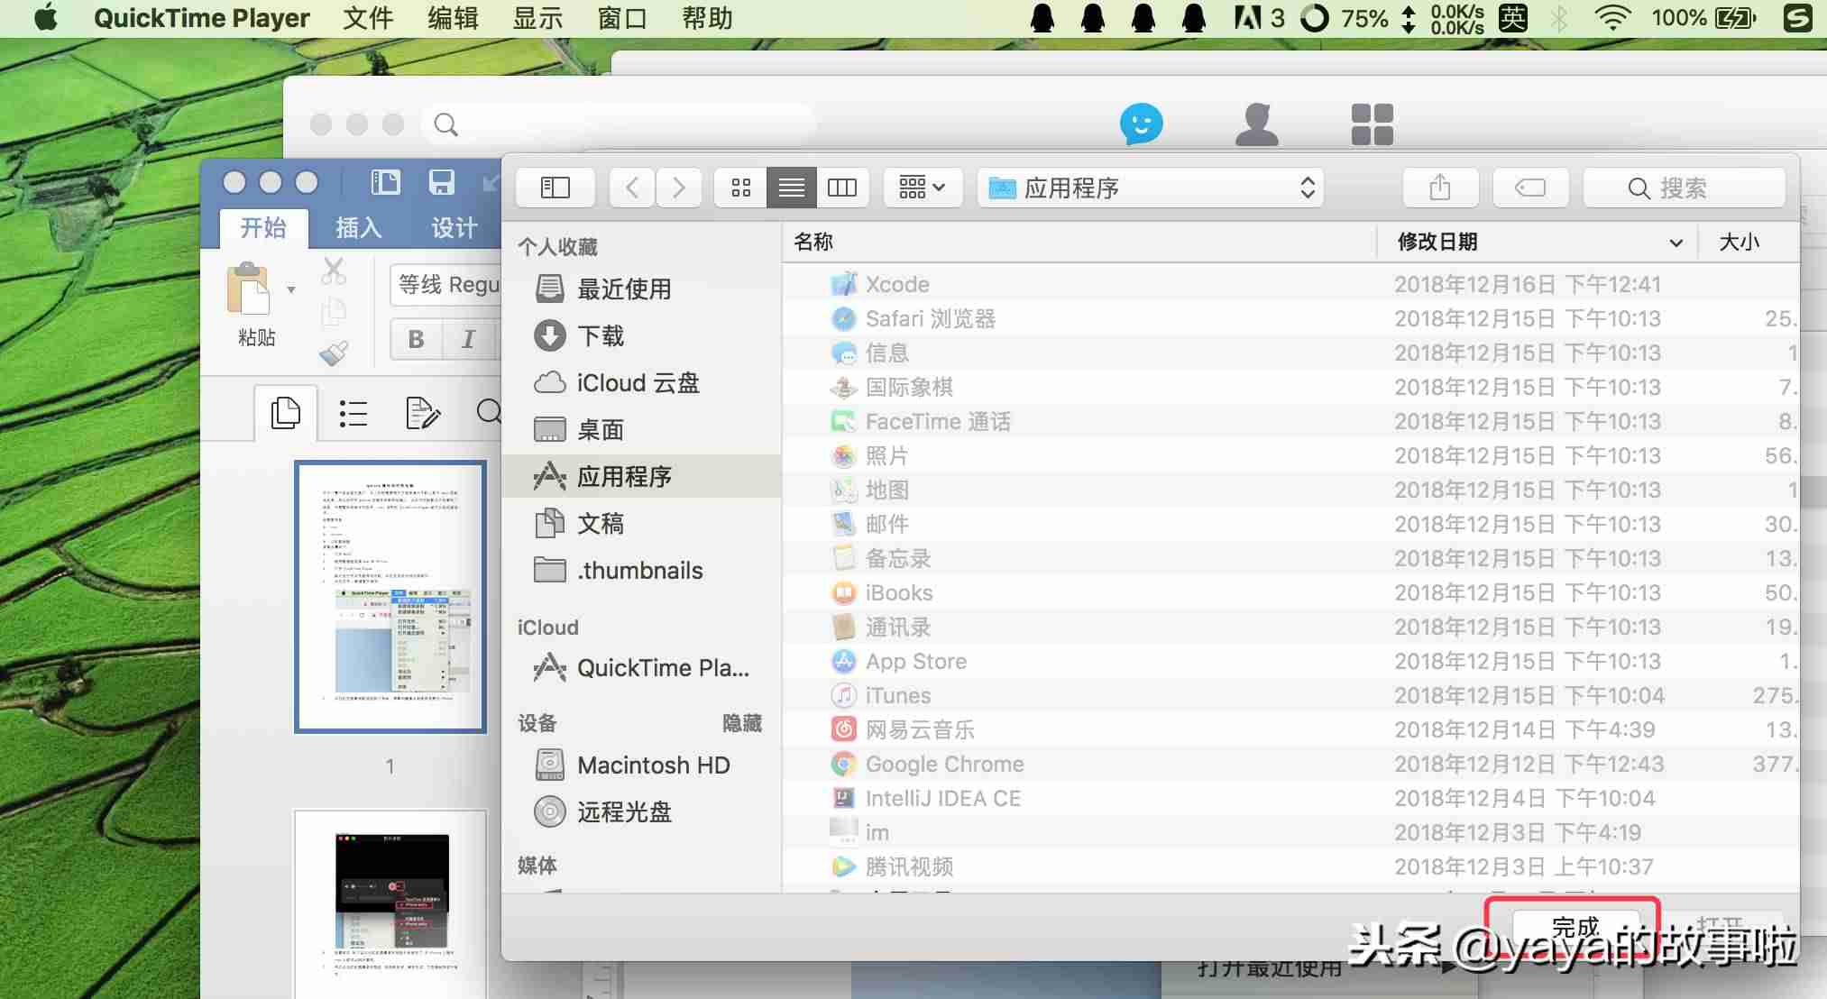
Task: Select the outline list pane icon in Word
Action: pyautogui.click(x=353, y=413)
